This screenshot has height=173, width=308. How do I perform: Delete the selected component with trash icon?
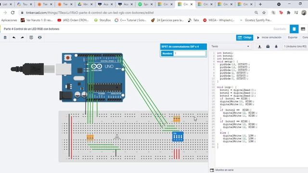[x=5, y=37]
